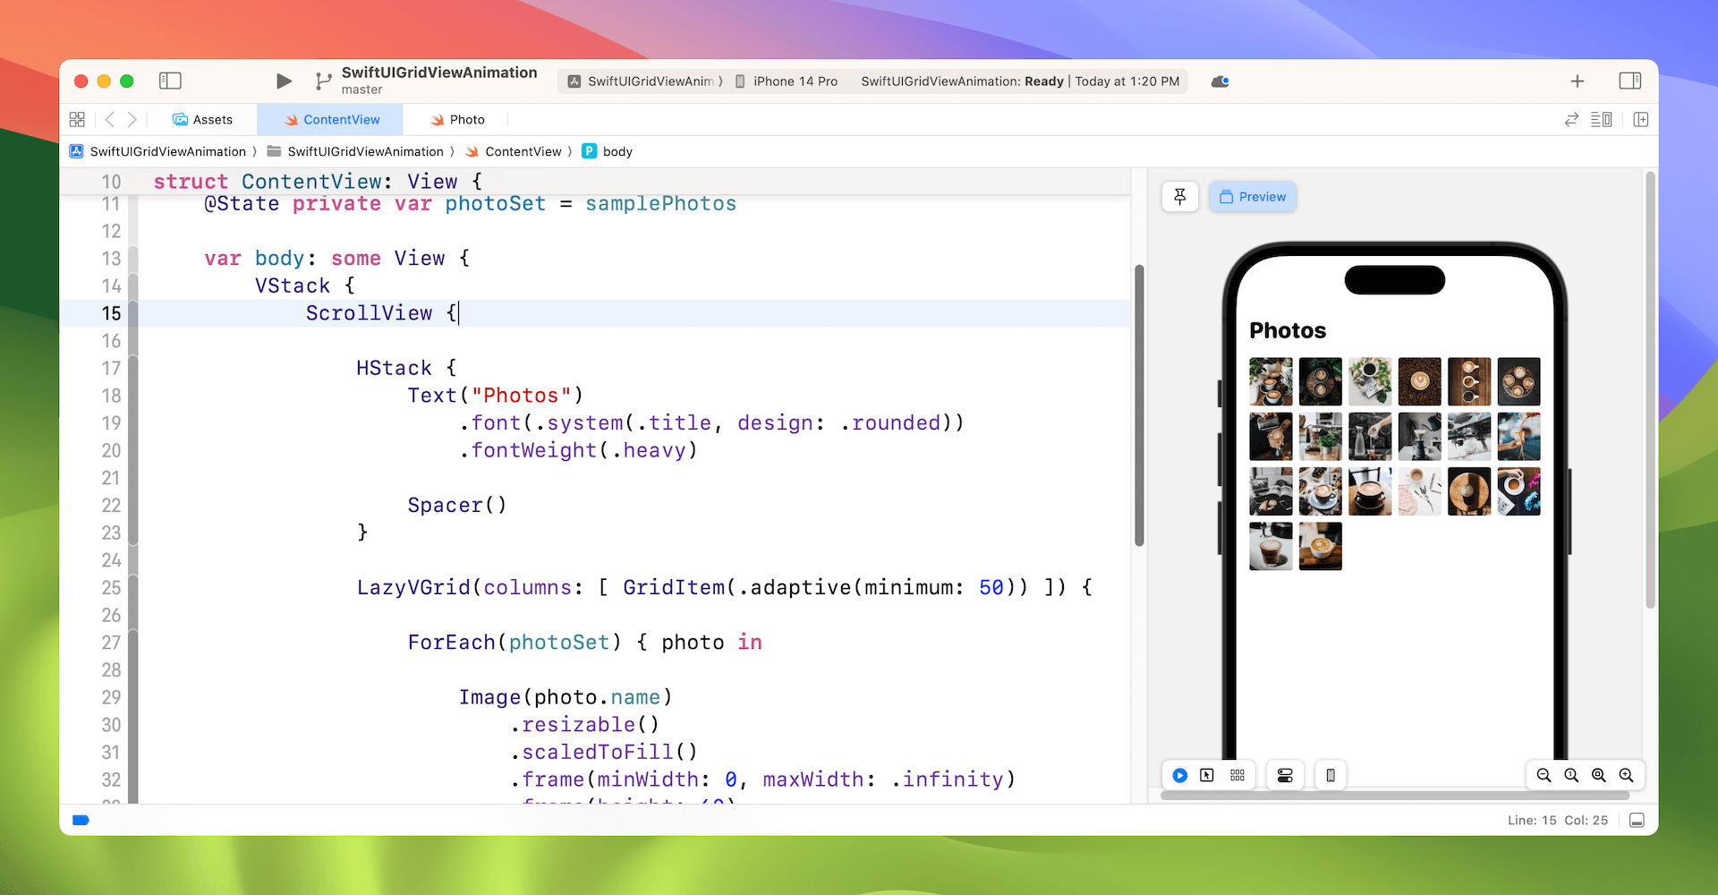Zoom in the preview canvas

coord(1627,775)
